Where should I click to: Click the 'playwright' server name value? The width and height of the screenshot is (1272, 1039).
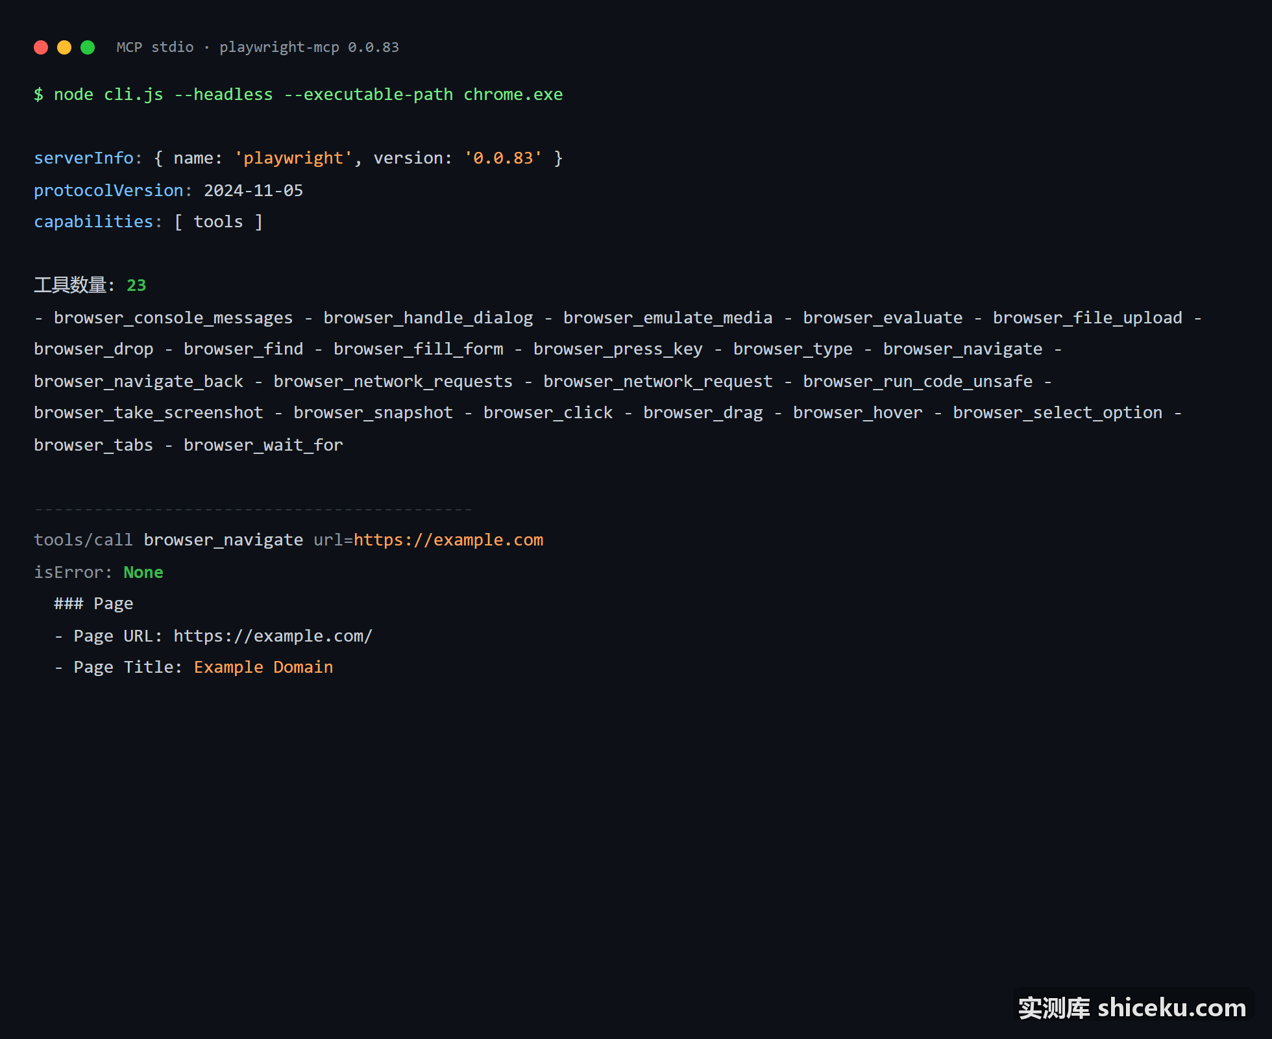[x=293, y=158]
